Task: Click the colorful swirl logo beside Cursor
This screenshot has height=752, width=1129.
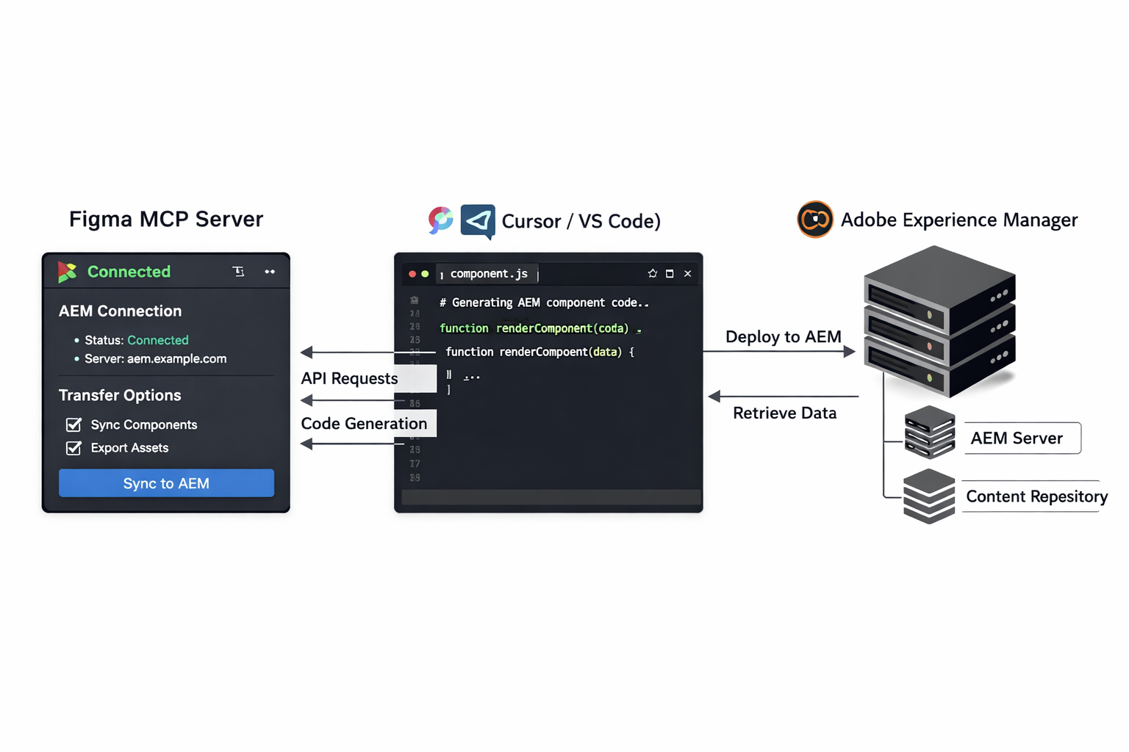Action: (x=440, y=220)
